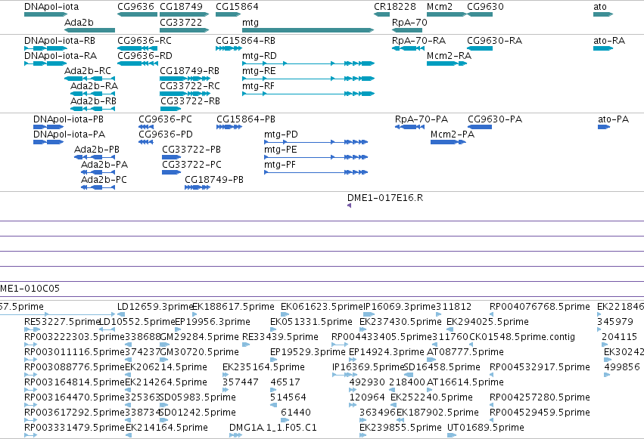Click transcript RpA-70-RA

408,48
